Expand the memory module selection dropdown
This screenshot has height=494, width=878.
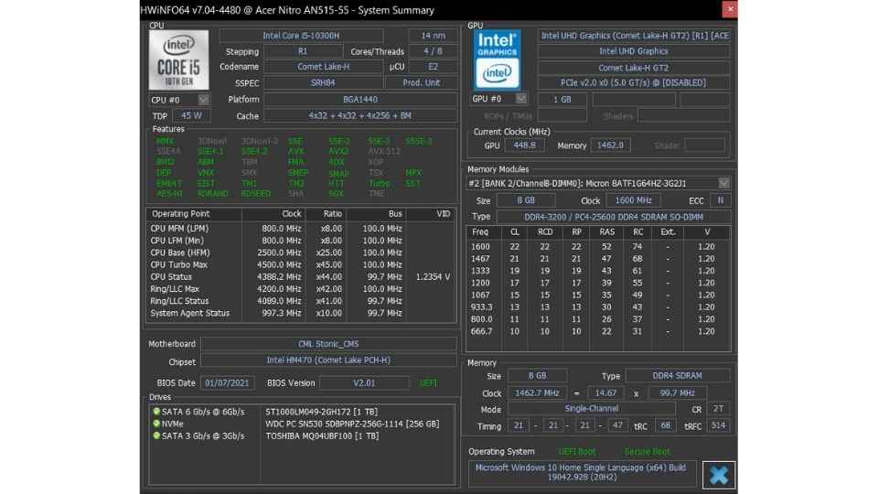click(724, 183)
